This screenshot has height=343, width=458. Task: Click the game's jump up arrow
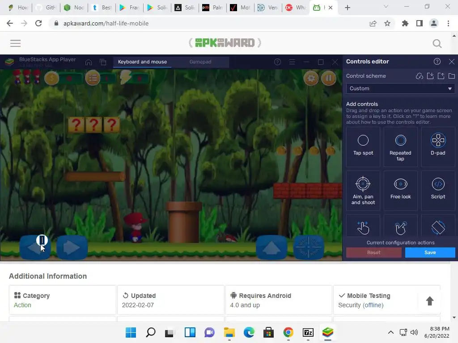click(x=271, y=247)
